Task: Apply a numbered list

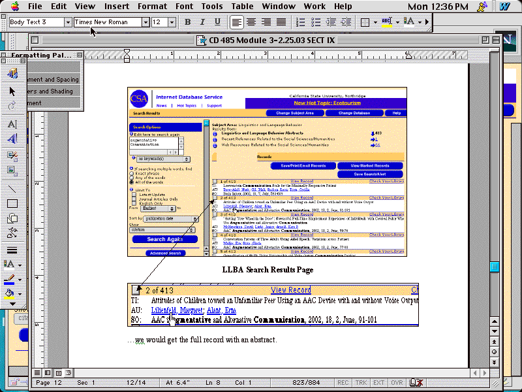Action: coord(300,22)
